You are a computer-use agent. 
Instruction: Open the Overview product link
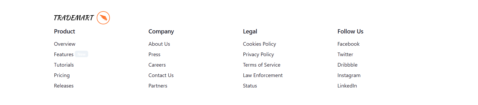[65, 44]
